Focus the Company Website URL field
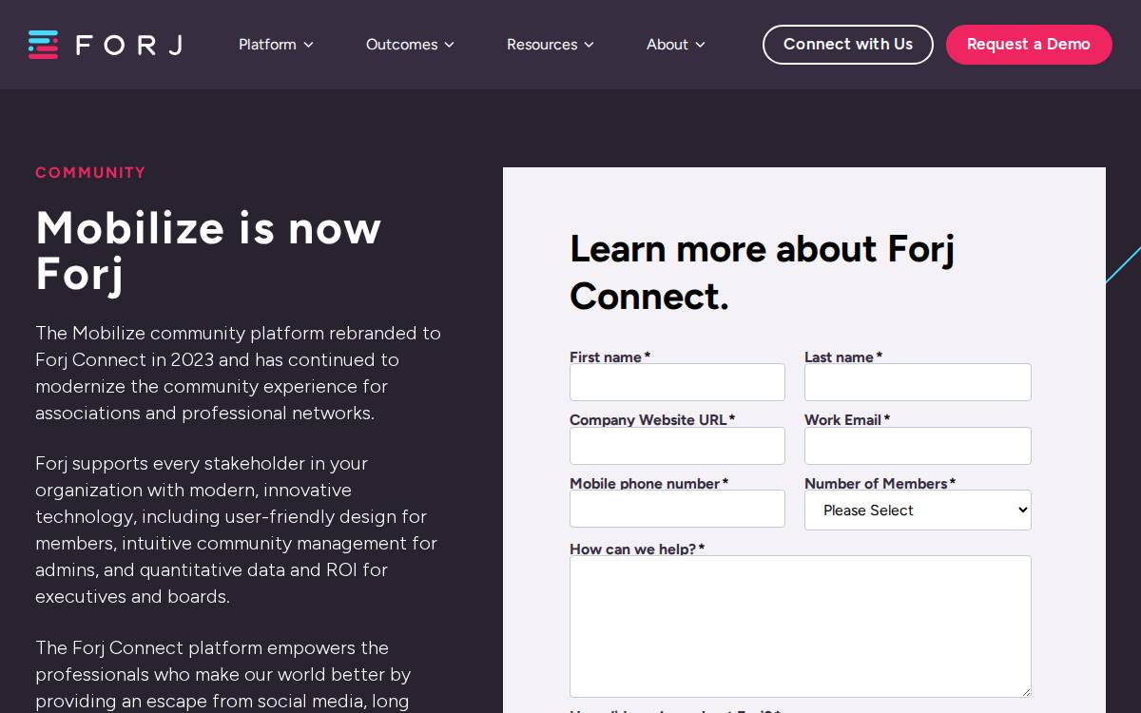Screen dimensions: 1141x713 click(x=677, y=446)
